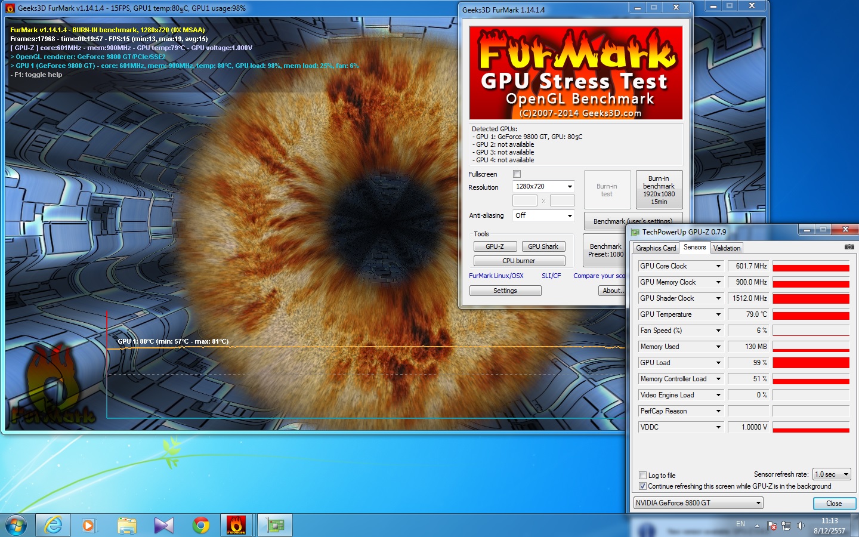Viewport: 859px width, 537px height.
Task: Expand the Memory Controller Load sensor dropdown
Action: point(718,379)
